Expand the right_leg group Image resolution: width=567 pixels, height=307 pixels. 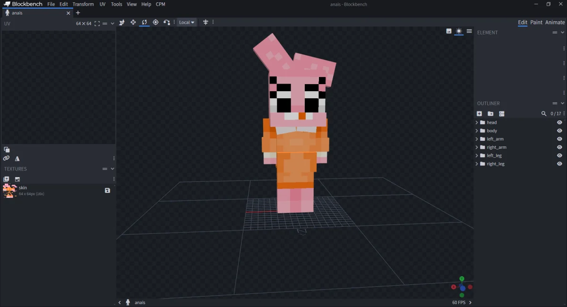pos(476,164)
